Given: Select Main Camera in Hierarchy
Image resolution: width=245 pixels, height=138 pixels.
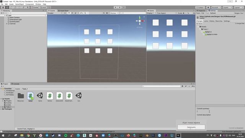Looking at the screenshot, I should (x=15, y=18).
